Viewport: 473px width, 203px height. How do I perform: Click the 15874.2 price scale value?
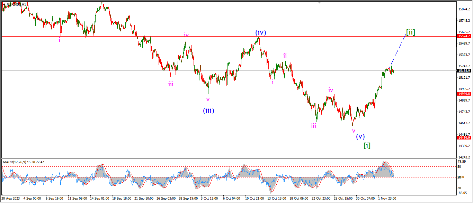click(x=464, y=9)
